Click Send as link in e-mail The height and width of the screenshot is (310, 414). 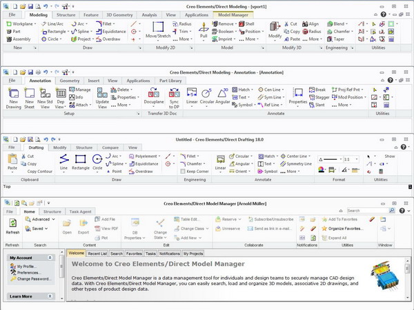270,229
